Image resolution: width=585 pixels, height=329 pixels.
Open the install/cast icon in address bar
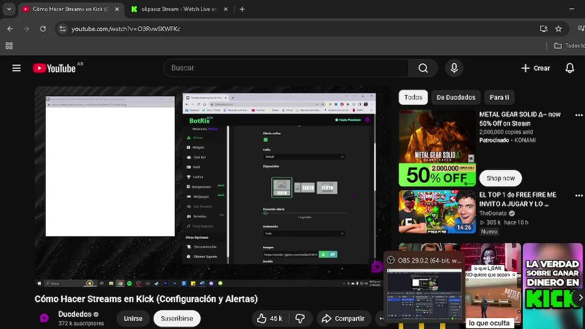point(544,29)
